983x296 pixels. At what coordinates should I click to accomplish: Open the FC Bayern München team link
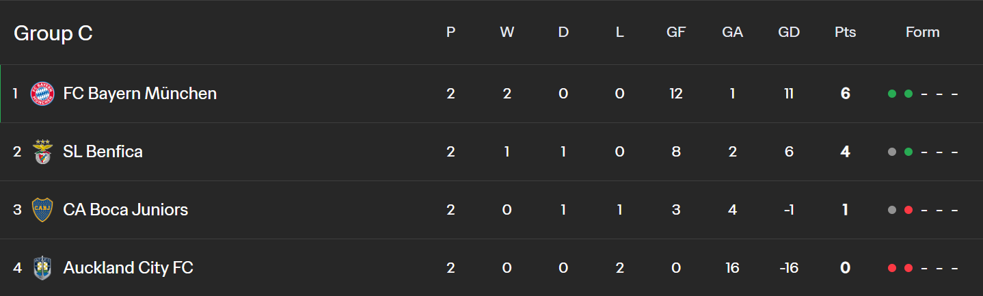[x=139, y=94]
